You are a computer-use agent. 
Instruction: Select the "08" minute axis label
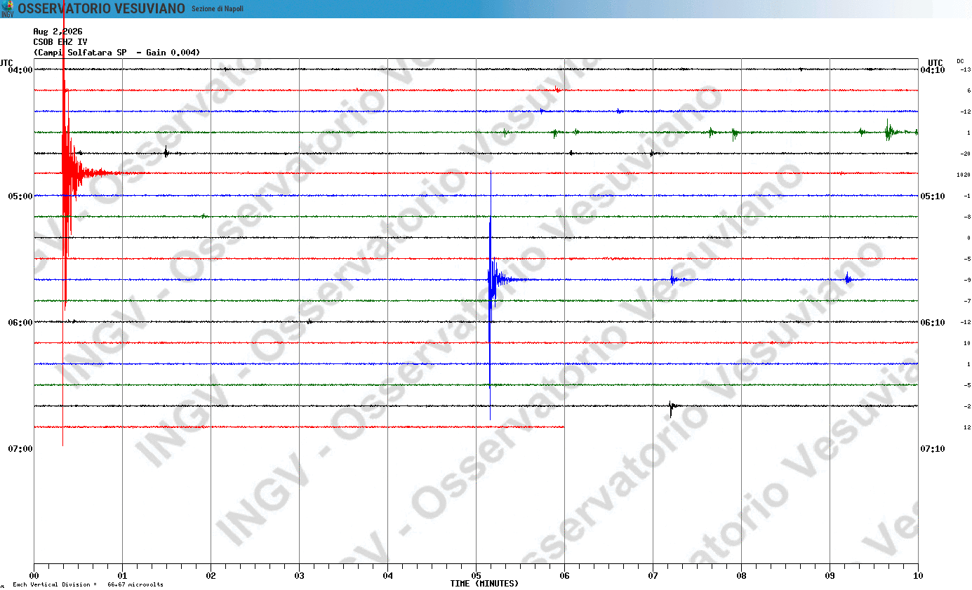[741, 575]
